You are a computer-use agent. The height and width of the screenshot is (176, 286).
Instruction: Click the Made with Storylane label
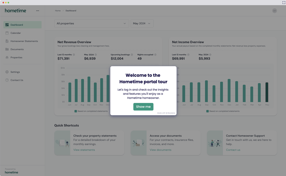(x=166, y=113)
